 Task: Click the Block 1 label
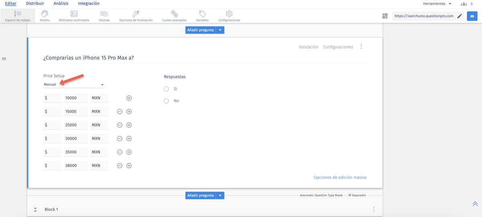[51, 209]
